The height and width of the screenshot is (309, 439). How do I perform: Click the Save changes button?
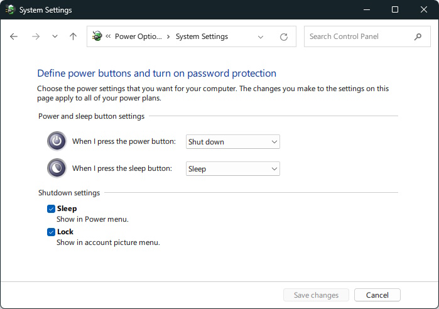(x=316, y=295)
